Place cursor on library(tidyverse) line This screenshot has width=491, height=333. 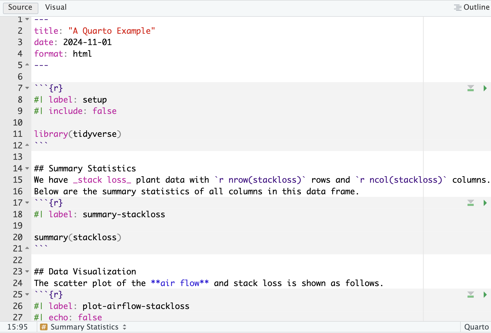coord(78,134)
